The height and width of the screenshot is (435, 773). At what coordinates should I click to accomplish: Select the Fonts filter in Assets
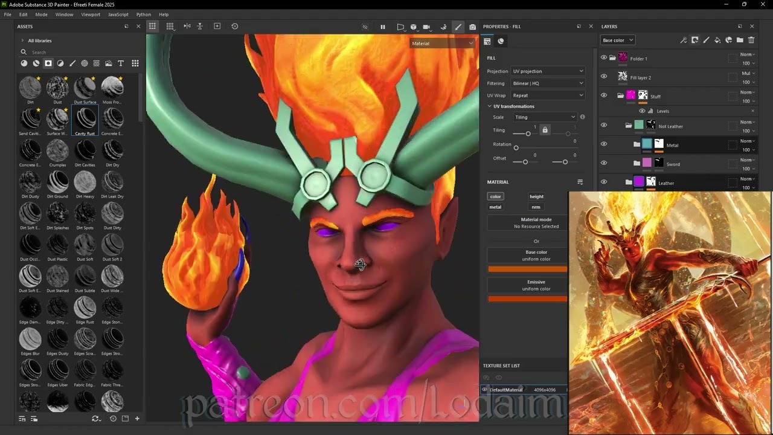pos(121,63)
